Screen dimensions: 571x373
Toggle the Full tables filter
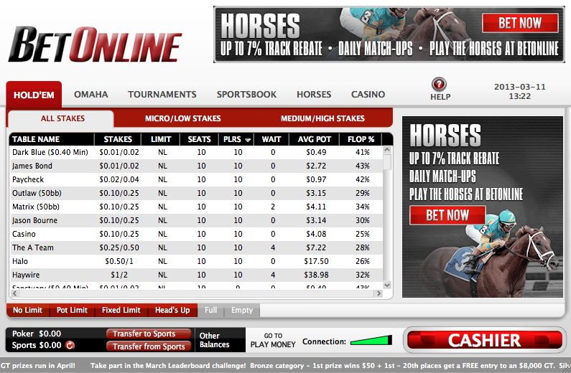coord(210,310)
